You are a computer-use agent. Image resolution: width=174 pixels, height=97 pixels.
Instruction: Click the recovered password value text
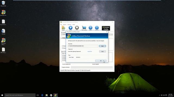(90, 51)
